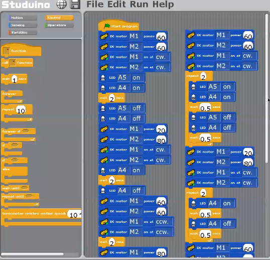The image size is (270, 260).
Task: Open the Run menu
Action: [x=139, y=5]
